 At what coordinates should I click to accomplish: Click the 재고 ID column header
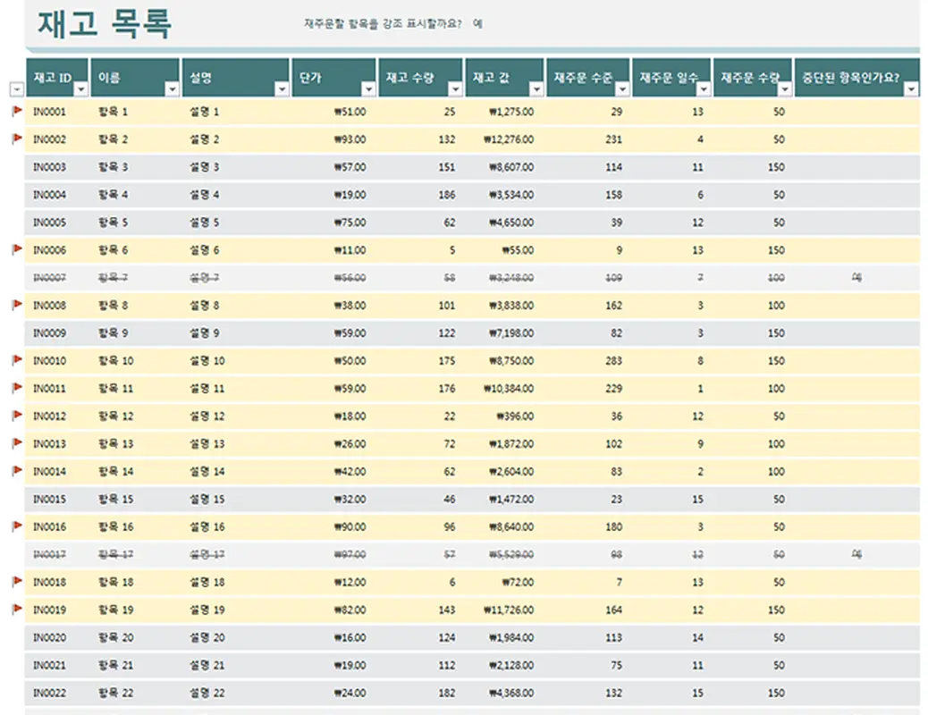coord(57,78)
